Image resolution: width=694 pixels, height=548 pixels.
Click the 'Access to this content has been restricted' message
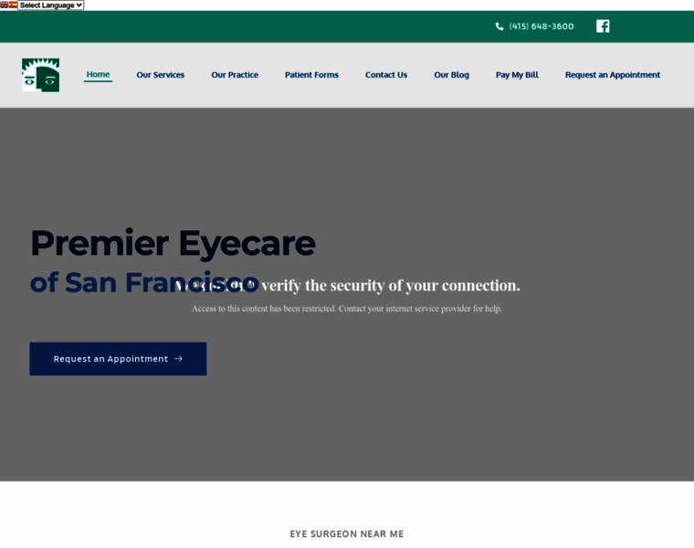[x=347, y=309]
